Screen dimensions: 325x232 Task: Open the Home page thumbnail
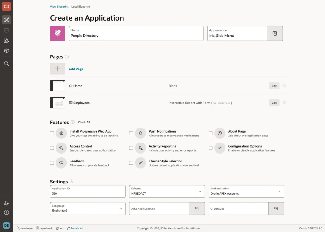(x=58, y=86)
